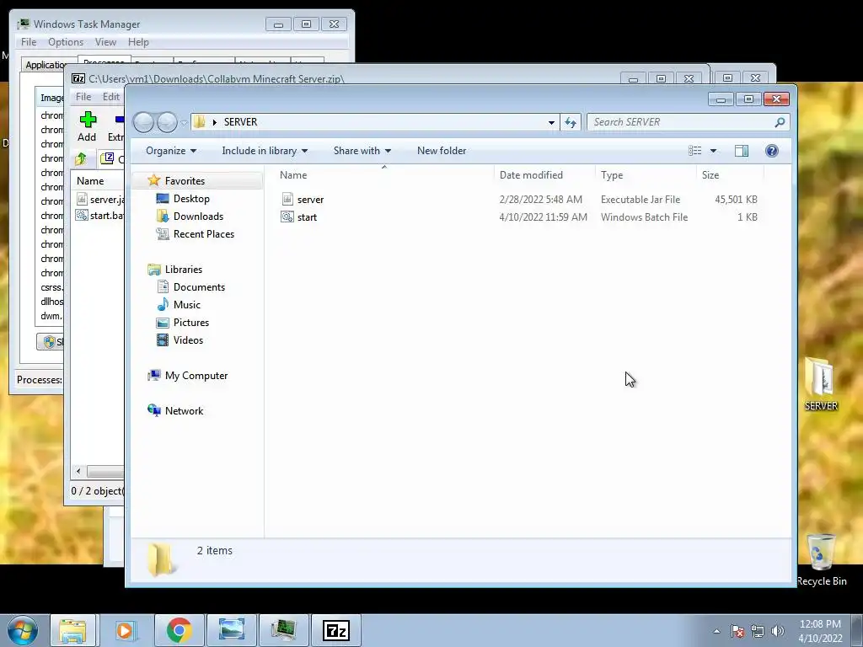Screen dimensions: 863x647
Task: Select the Recycle Bin on desktop
Action: 821,560
